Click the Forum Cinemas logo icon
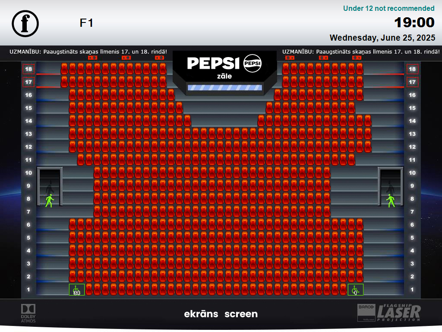 pos(25,24)
